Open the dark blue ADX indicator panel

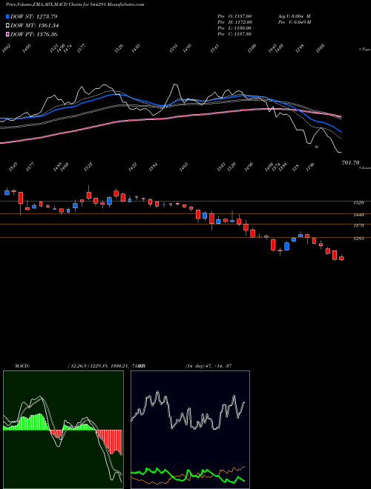190,430
